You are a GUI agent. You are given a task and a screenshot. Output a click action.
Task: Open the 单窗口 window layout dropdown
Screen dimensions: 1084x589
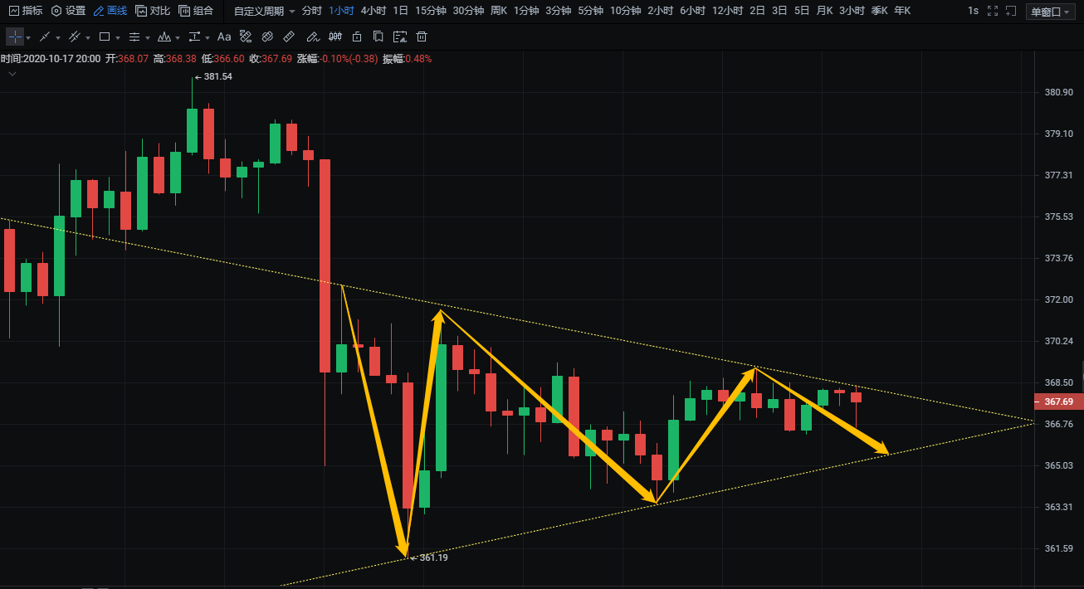click(x=1050, y=12)
